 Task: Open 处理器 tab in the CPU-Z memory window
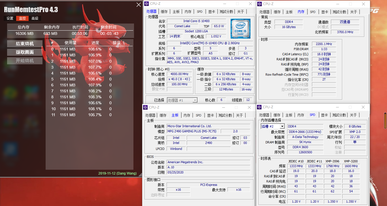(264, 12)
